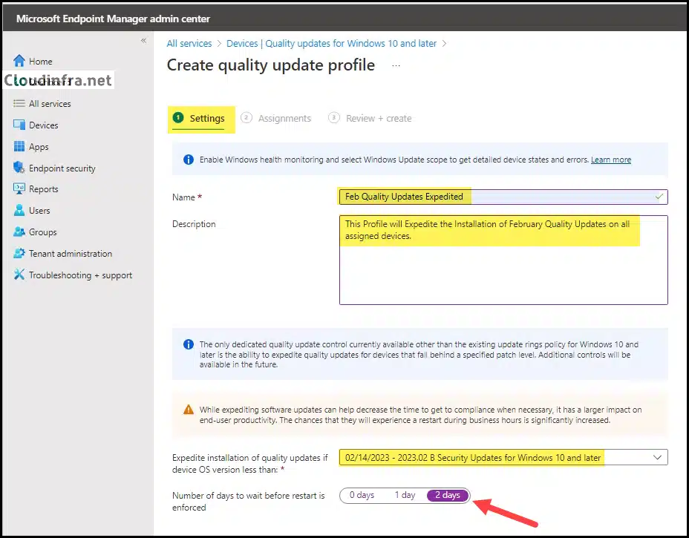This screenshot has width=689, height=538.
Task: Click the Assignments step number circle
Action: (x=246, y=118)
